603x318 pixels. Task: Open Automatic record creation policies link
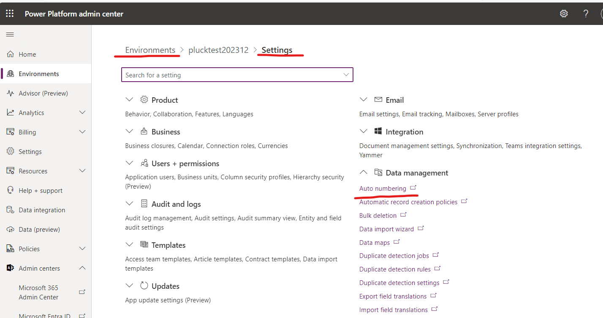(408, 202)
